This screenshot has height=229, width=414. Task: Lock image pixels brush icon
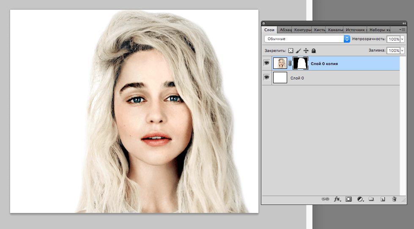click(x=299, y=50)
